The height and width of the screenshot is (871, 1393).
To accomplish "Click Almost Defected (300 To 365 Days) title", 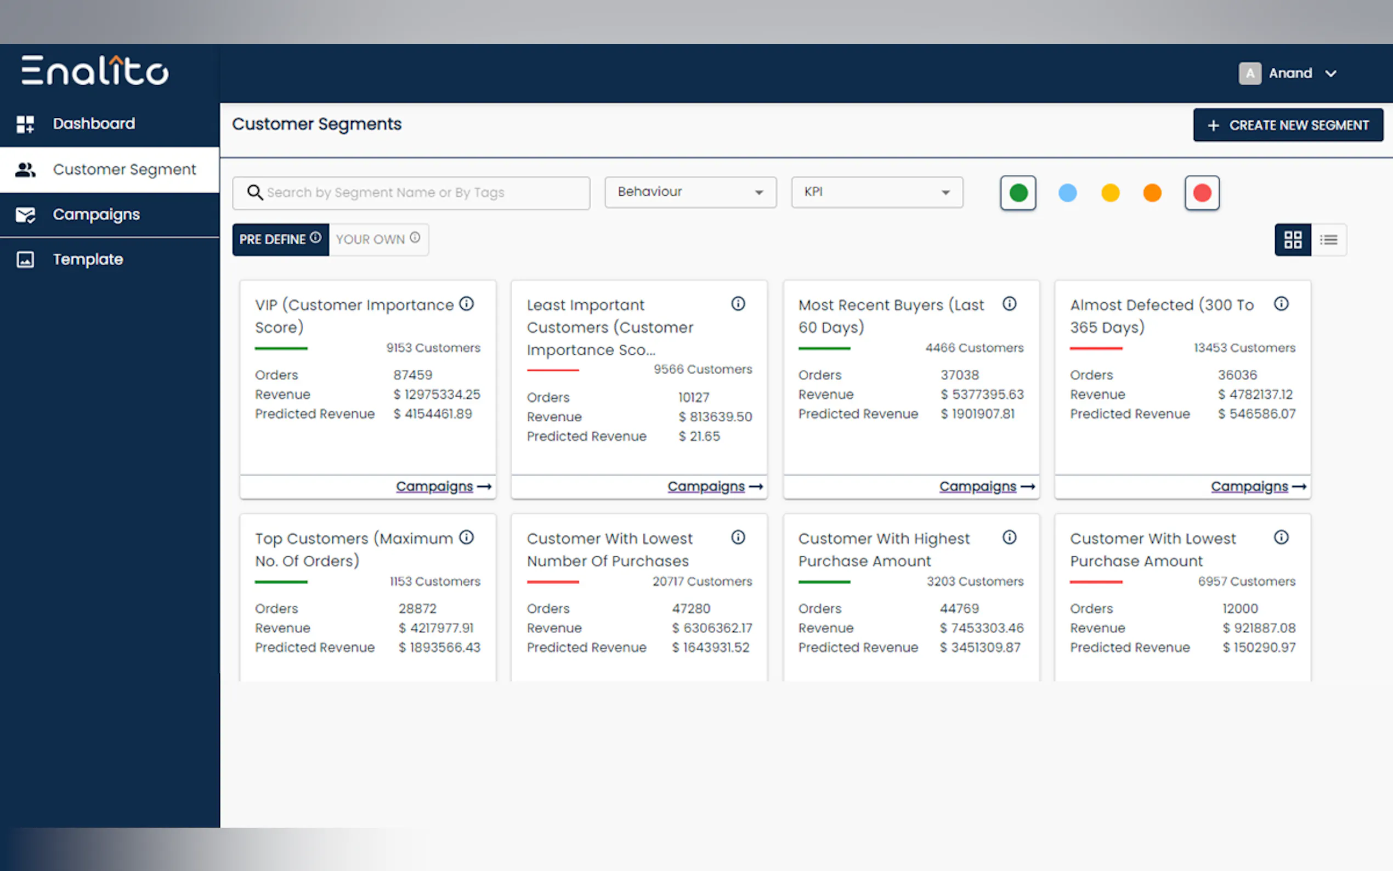I will (1162, 316).
